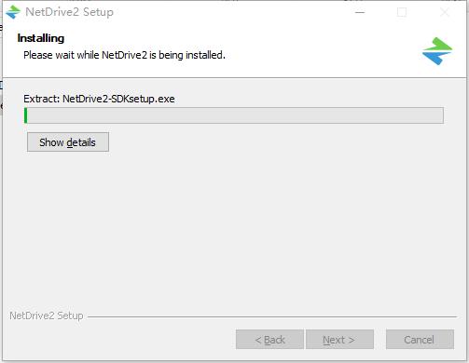Click the footer horizontal separator line
The width and height of the screenshot is (469, 363).
pyautogui.click(x=272, y=316)
